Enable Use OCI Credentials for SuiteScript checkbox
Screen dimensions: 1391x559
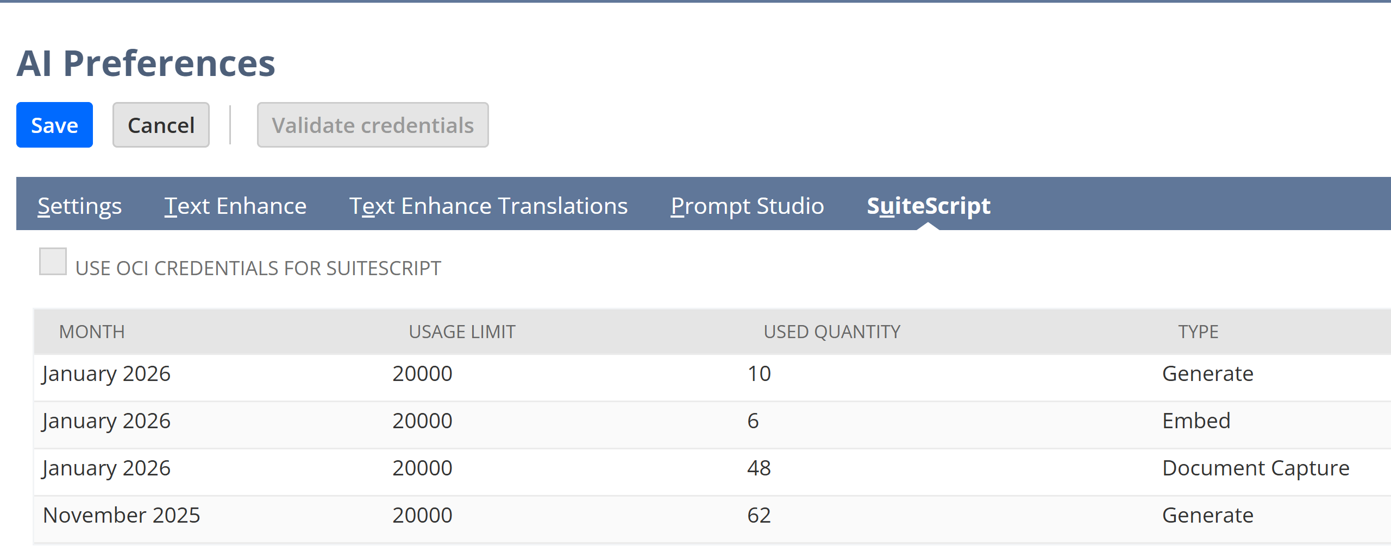coord(53,262)
